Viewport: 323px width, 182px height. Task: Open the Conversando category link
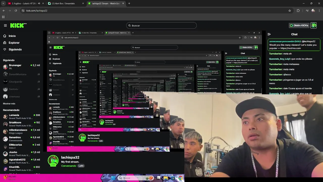pyautogui.click(x=69, y=166)
